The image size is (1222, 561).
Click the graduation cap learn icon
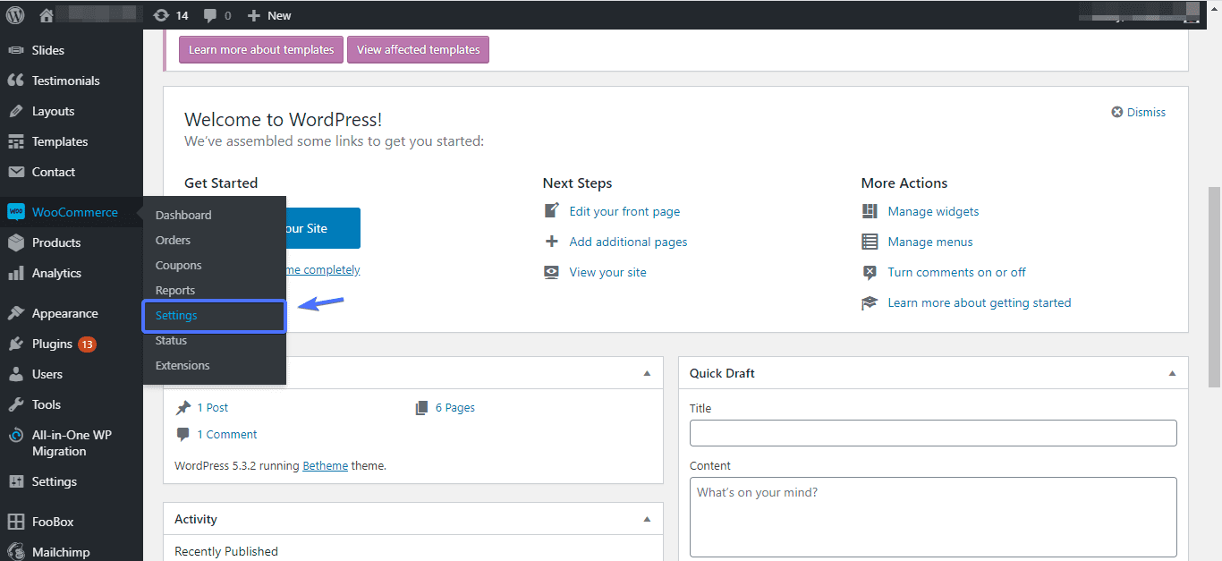pos(870,302)
